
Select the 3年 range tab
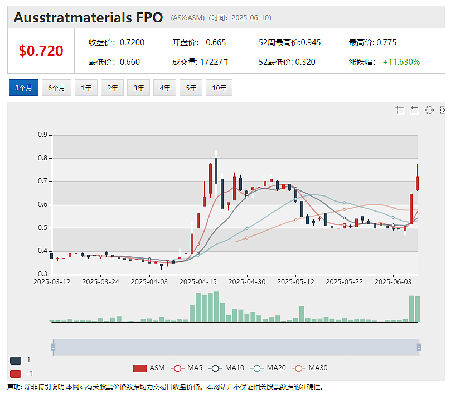point(138,88)
